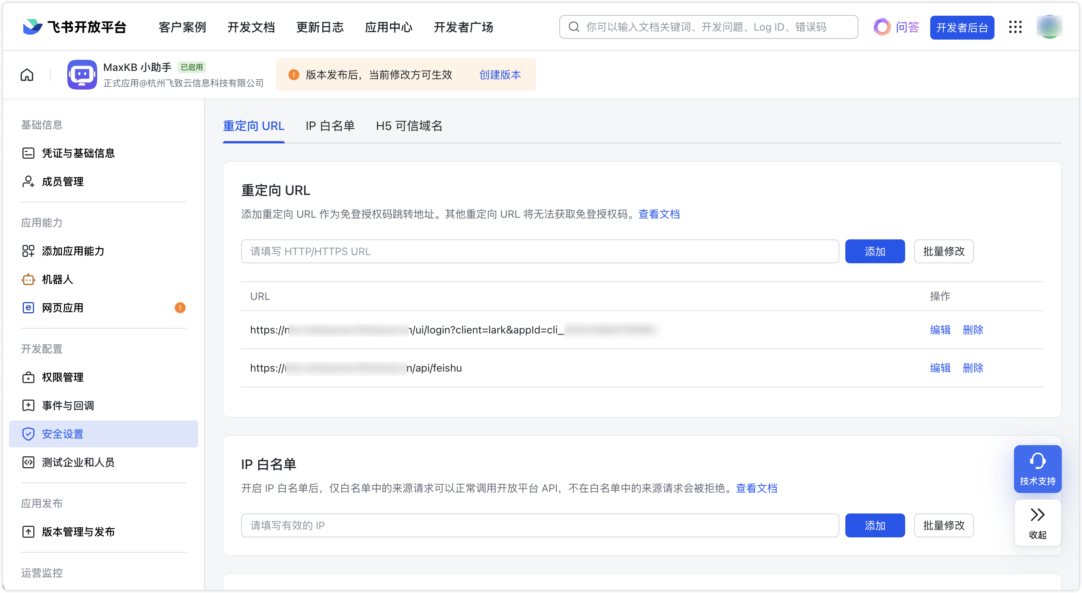Select the 网页应用 icon with warning badge
This screenshot has width=1082, height=593.
tap(28, 307)
